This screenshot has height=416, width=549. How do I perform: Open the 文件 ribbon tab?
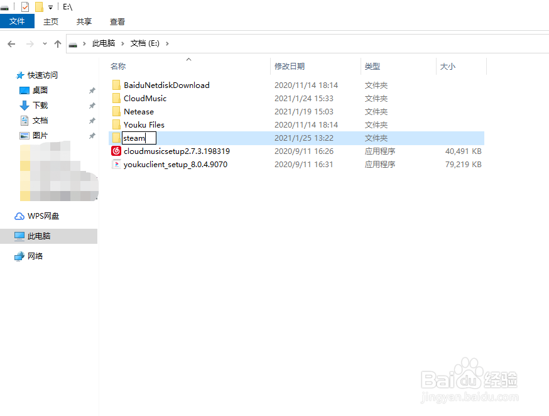(x=17, y=21)
